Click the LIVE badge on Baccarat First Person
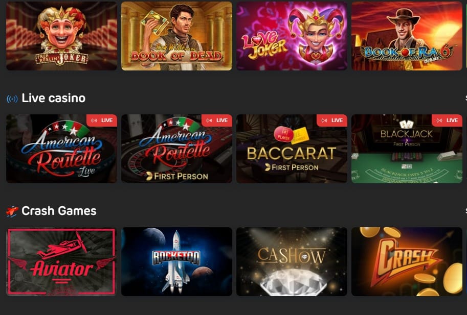 tap(332, 120)
